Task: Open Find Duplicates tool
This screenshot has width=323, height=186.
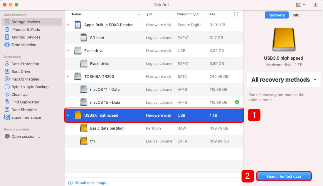Action: 25,102
